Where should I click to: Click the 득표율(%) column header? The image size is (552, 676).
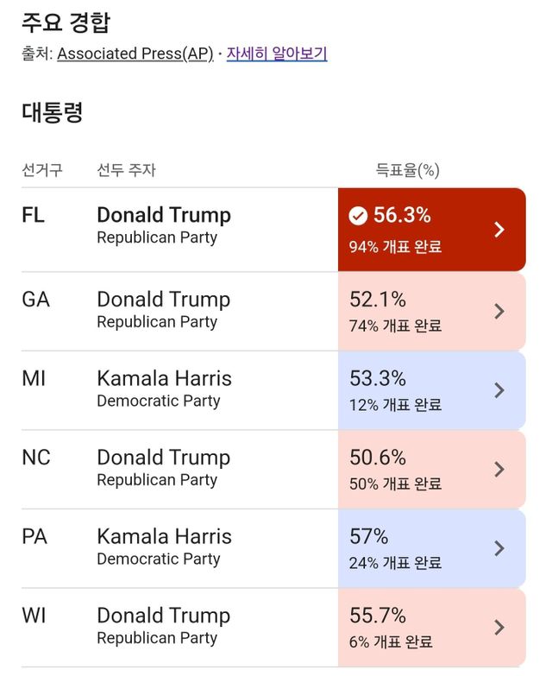point(407,170)
